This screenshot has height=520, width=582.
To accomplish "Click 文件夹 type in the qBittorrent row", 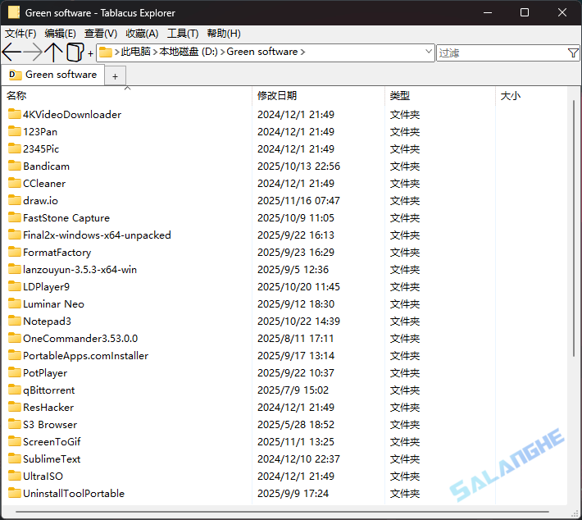I will (405, 390).
